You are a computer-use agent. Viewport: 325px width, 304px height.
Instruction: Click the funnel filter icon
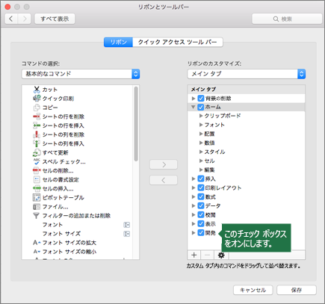(x=37, y=216)
